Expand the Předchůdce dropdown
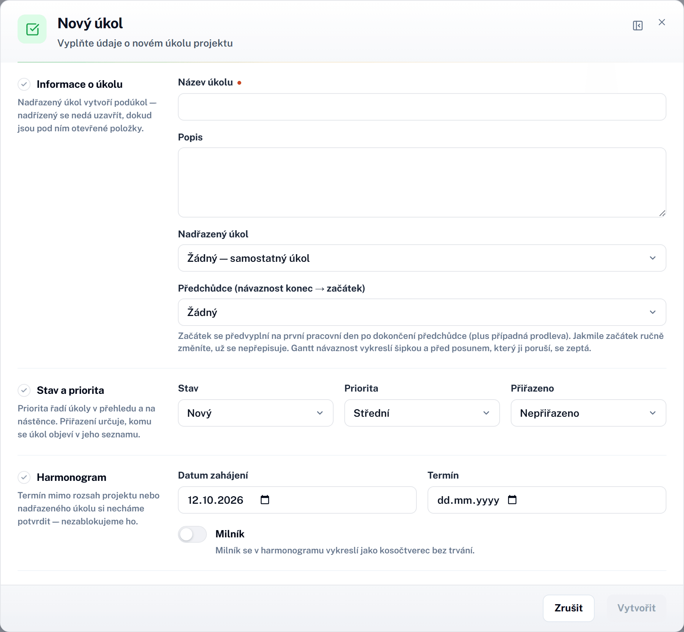This screenshot has height=632, width=684. point(422,312)
